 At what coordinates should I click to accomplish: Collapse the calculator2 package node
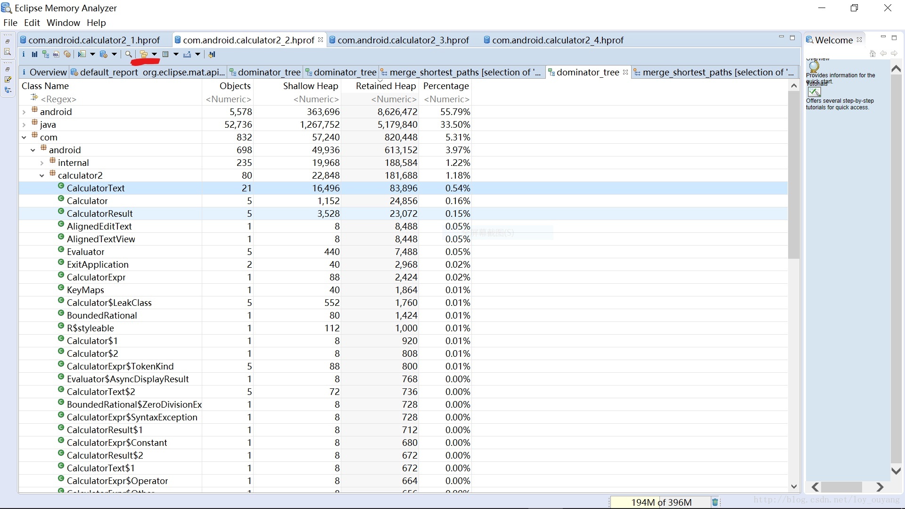[42, 176]
